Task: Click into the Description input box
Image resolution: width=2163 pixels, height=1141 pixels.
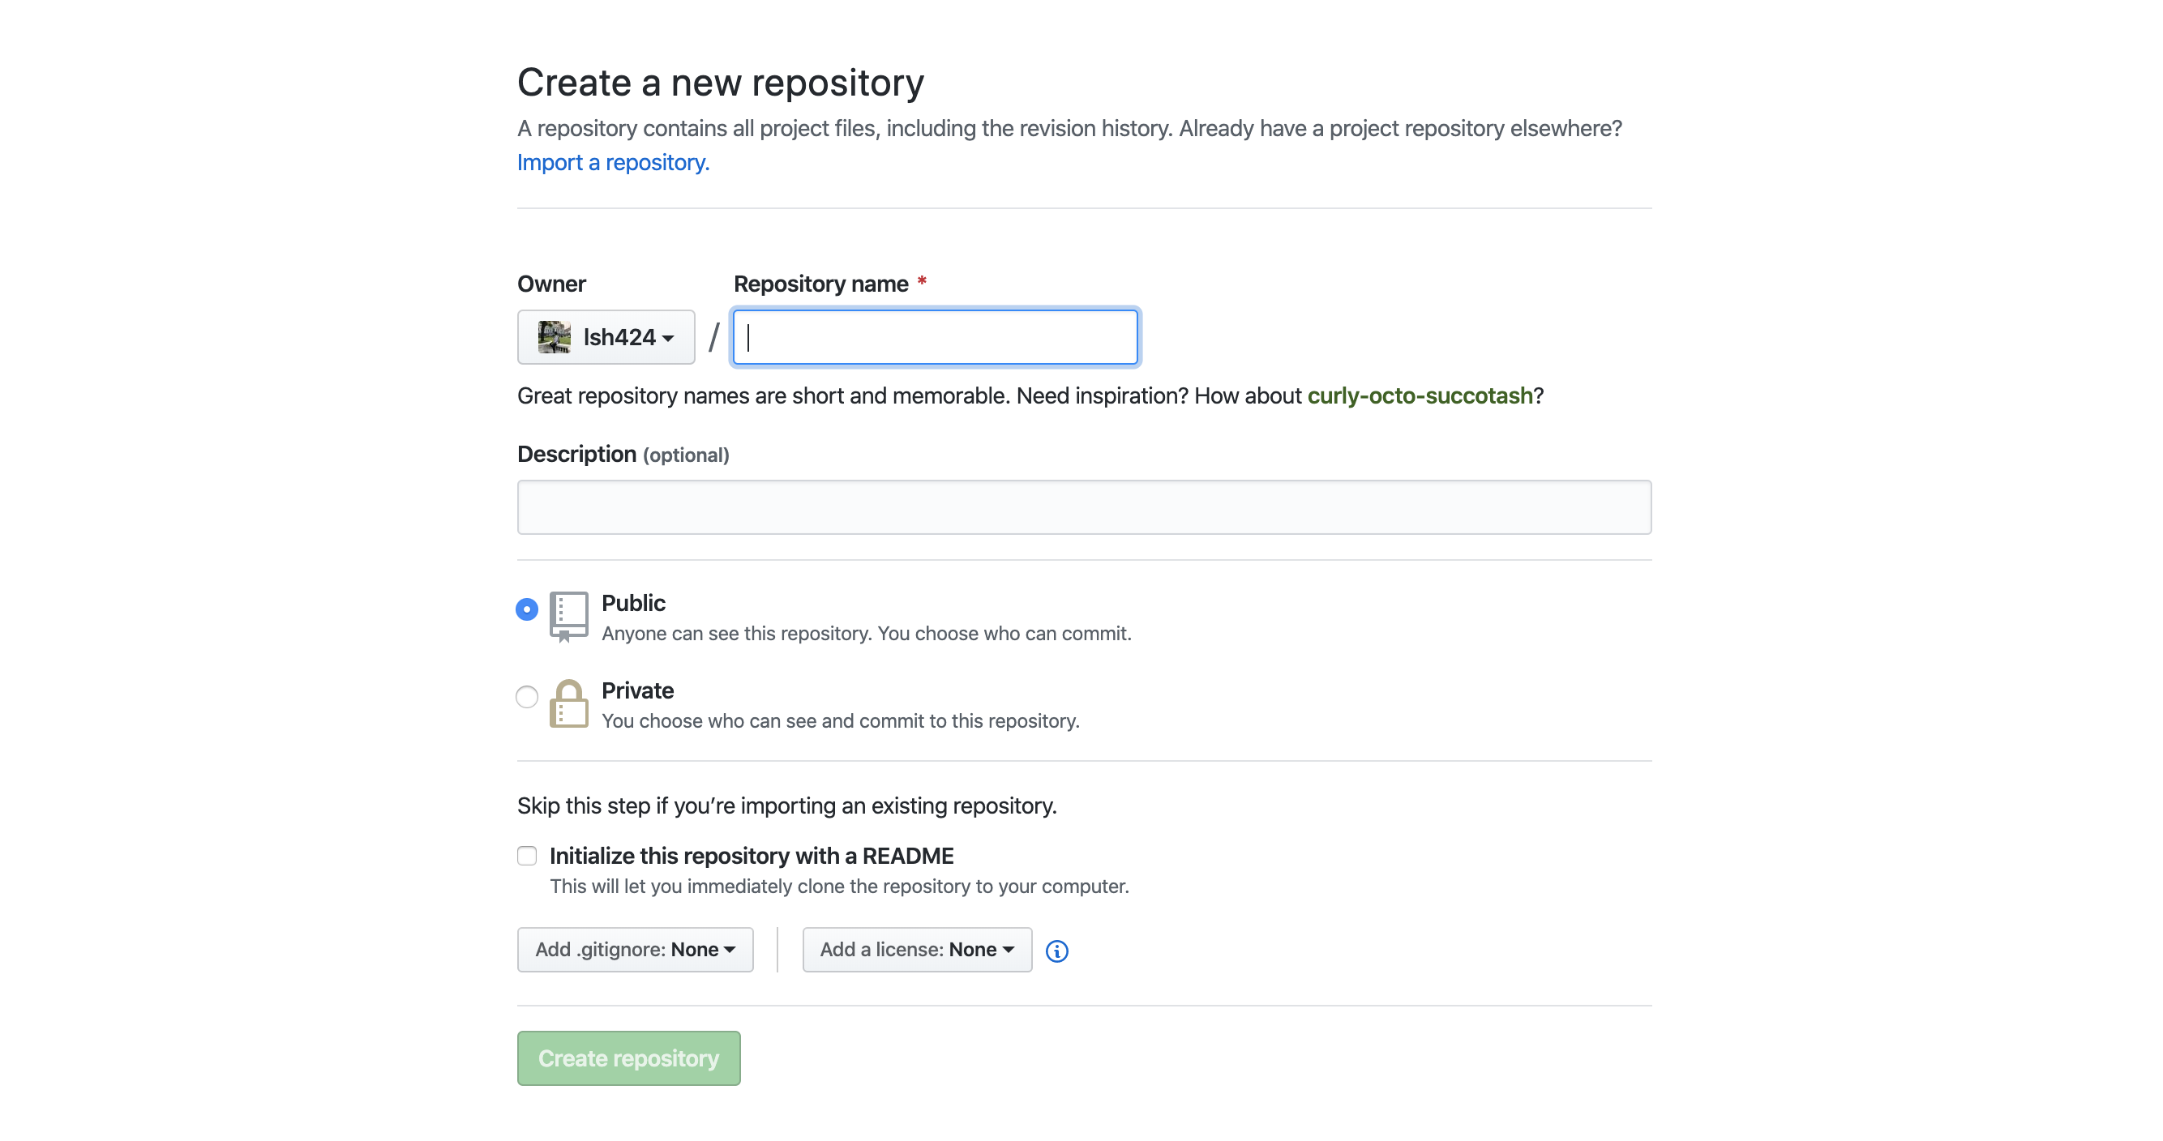Action: pyautogui.click(x=1083, y=507)
